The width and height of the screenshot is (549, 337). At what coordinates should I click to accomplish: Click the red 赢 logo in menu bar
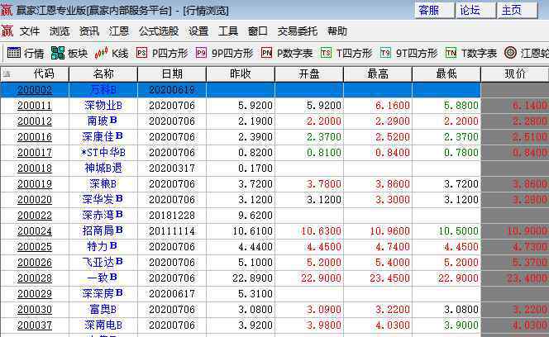[x=7, y=31]
